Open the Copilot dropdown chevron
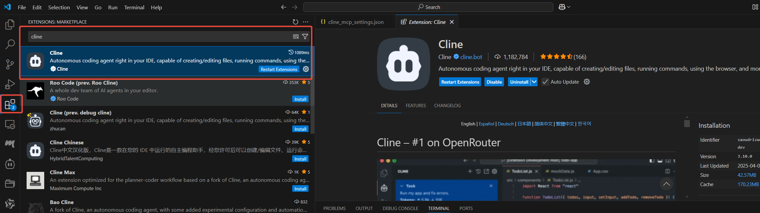The width and height of the screenshot is (760, 213). click(x=569, y=7)
